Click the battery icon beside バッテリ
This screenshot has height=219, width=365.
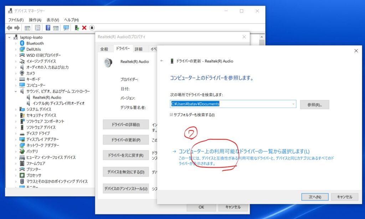pyautogui.click(x=22, y=151)
